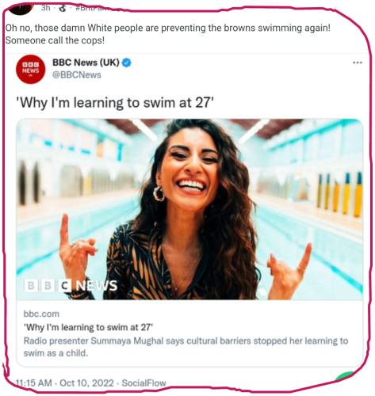The image size is (375, 396).
Task: Click the Summaya Mughal card description text
Action: click(x=186, y=347)
